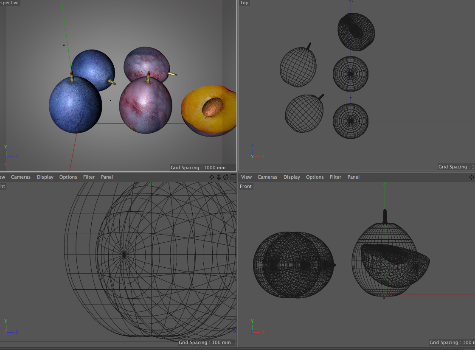The image size is (475, 350).
Task: Click the Front viewport label
Action: point(246,186)
